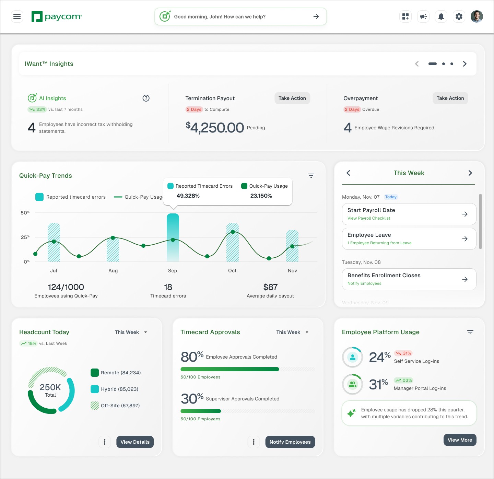Image resolution: width=494 pixels, height=479 pixels.
Task: Toggle the Quick-Pay Usage line legend
Action: tap(139, 197)
